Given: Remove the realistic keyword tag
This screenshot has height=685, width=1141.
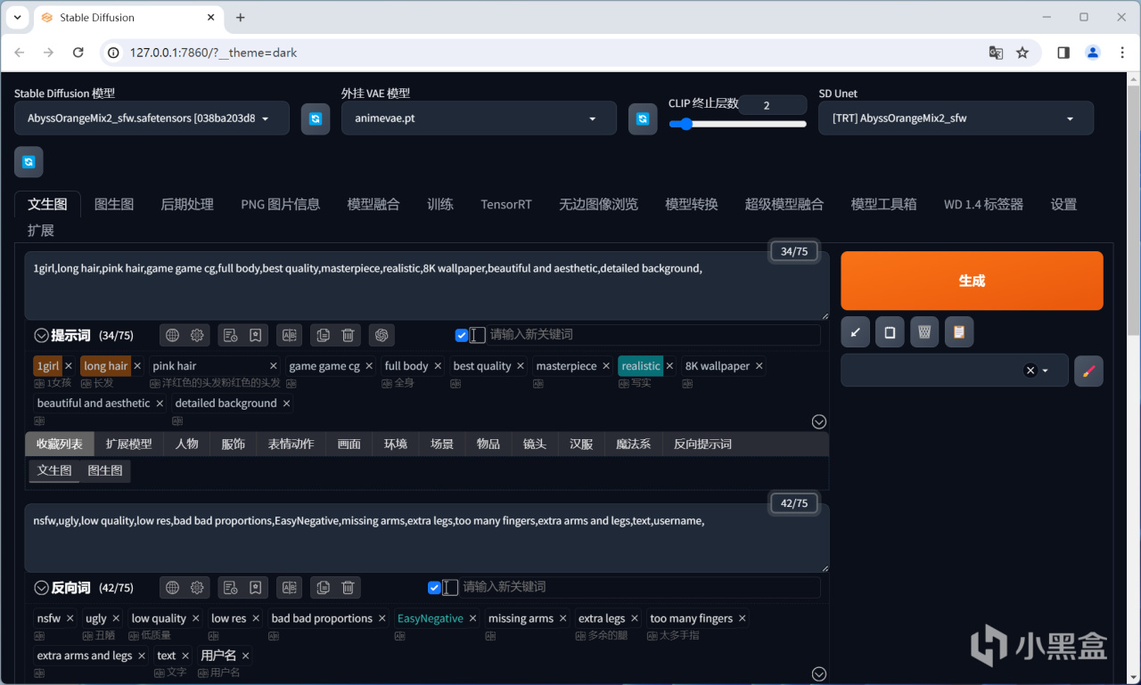Looking at the screenshot, I should coord(669,366).
